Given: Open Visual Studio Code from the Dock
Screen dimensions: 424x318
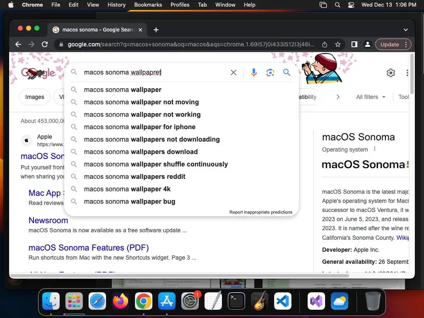Looking at the screenshot, I should [282, 301].
